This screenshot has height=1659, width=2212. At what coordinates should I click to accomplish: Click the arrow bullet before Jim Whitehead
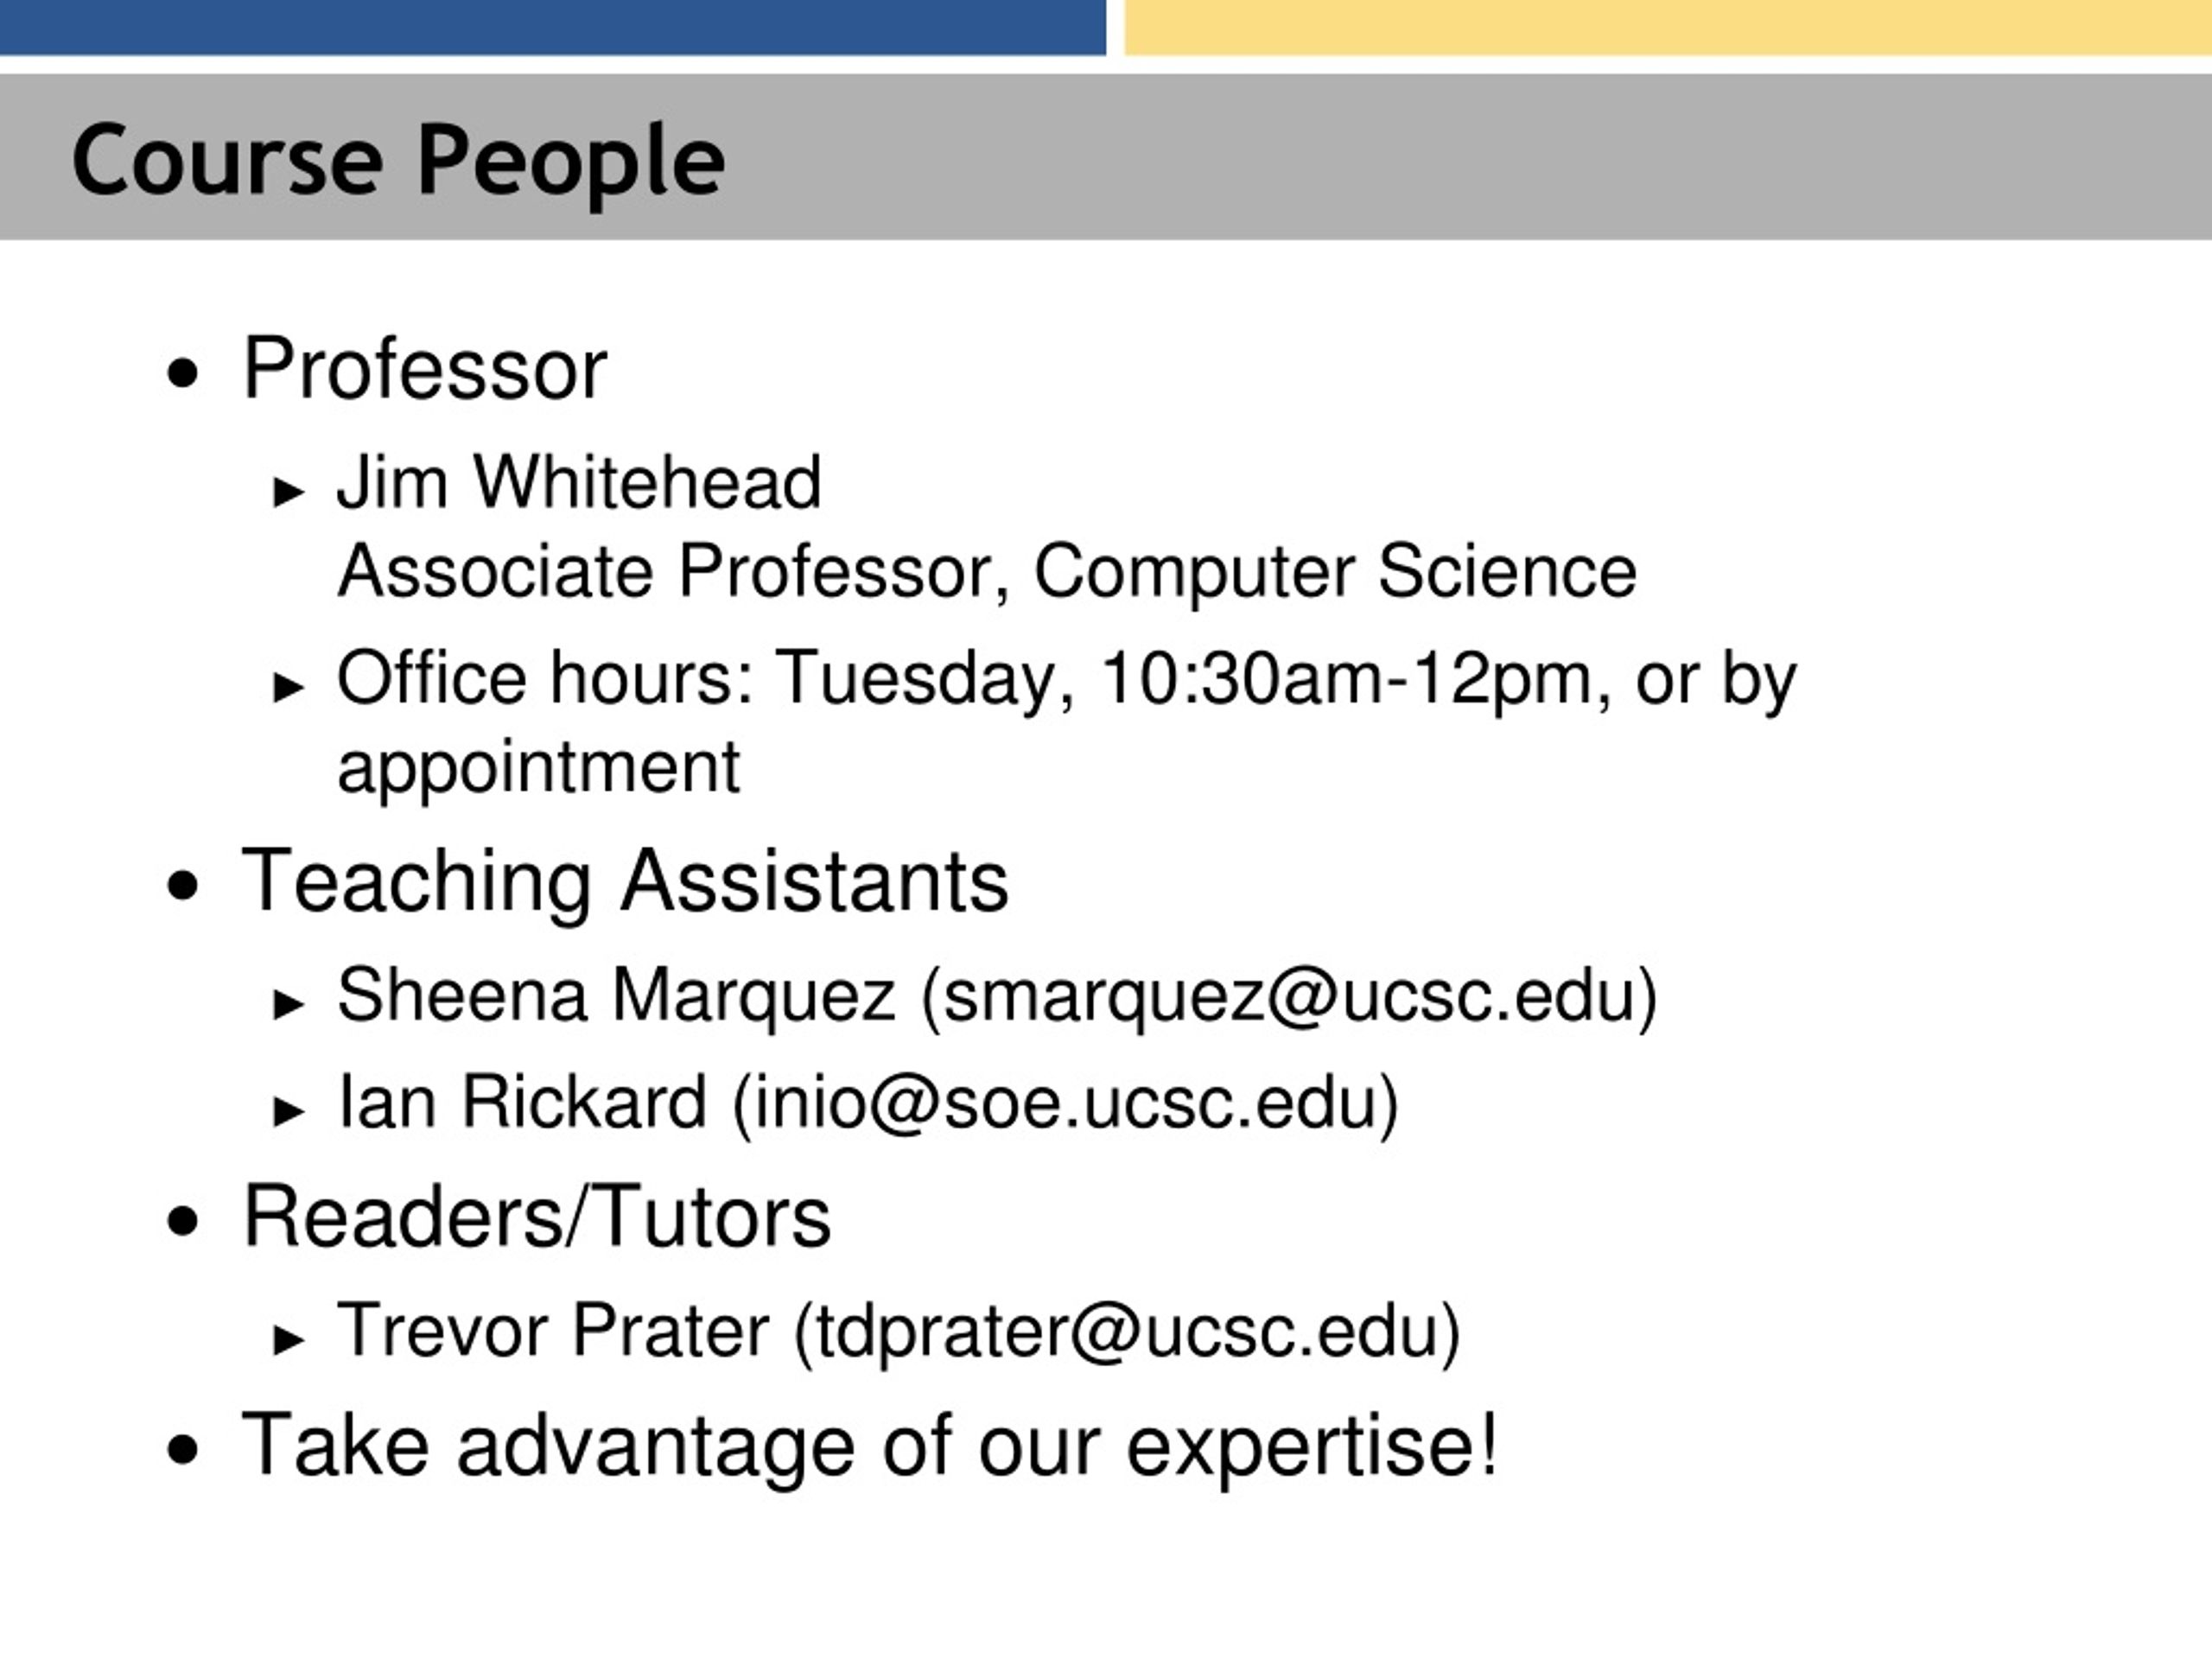pyautogui.click(x=288, y=491)
